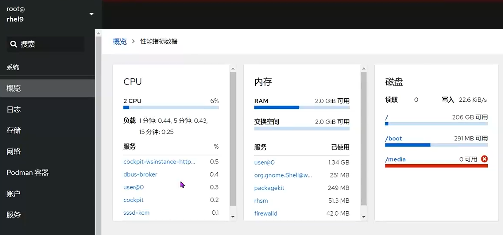Click the /boot disk link

tap(393, 138)
